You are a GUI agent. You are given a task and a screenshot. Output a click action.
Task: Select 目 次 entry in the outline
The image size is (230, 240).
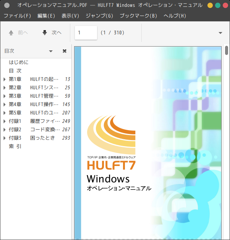pos(15,71)
